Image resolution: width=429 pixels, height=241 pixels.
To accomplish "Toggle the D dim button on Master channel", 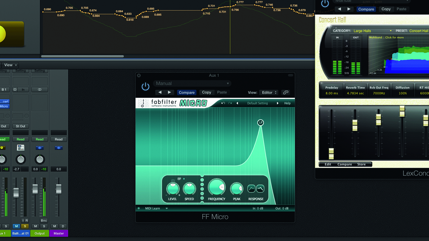I will click(63, 226).
